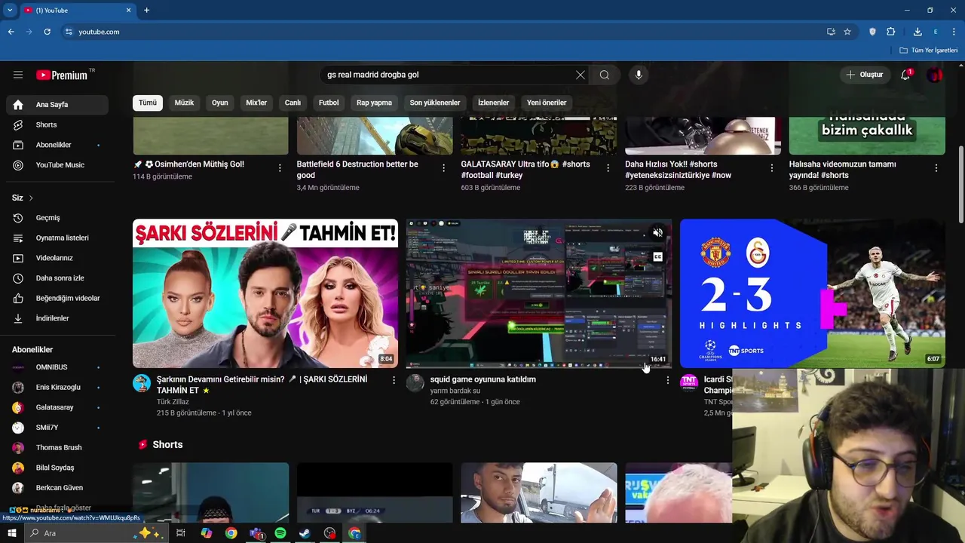Open the YouTube hamburger guide menu
Screen dimensions: 965x543
point(18,75)
